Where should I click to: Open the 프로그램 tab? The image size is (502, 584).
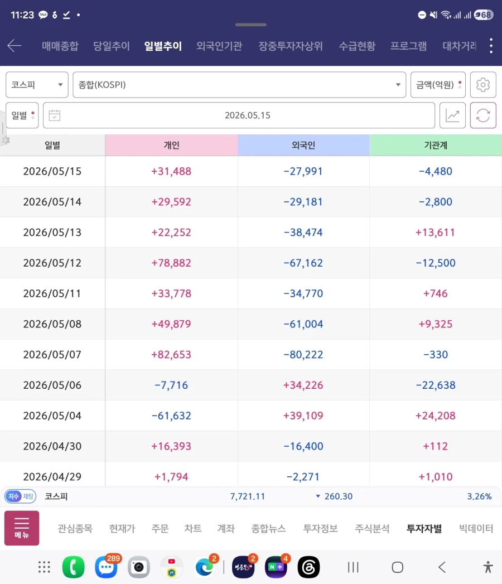408,46
